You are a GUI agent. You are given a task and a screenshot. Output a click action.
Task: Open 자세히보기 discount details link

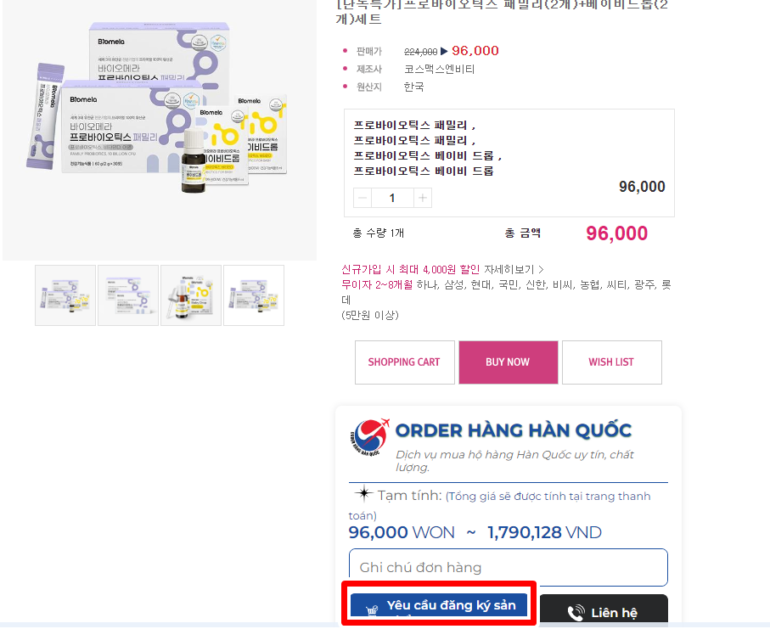[514, 270]
